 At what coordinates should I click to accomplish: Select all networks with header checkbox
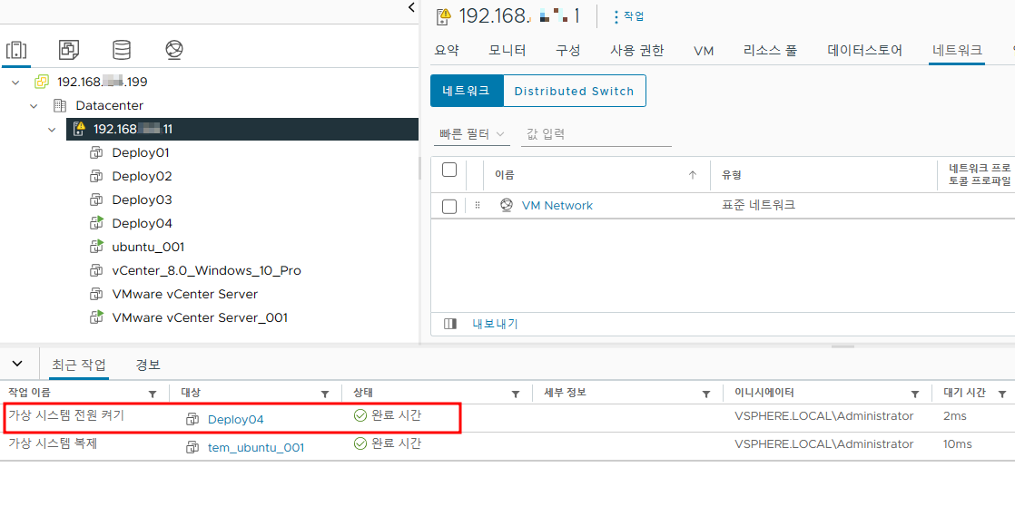click(x=449, y=170)
